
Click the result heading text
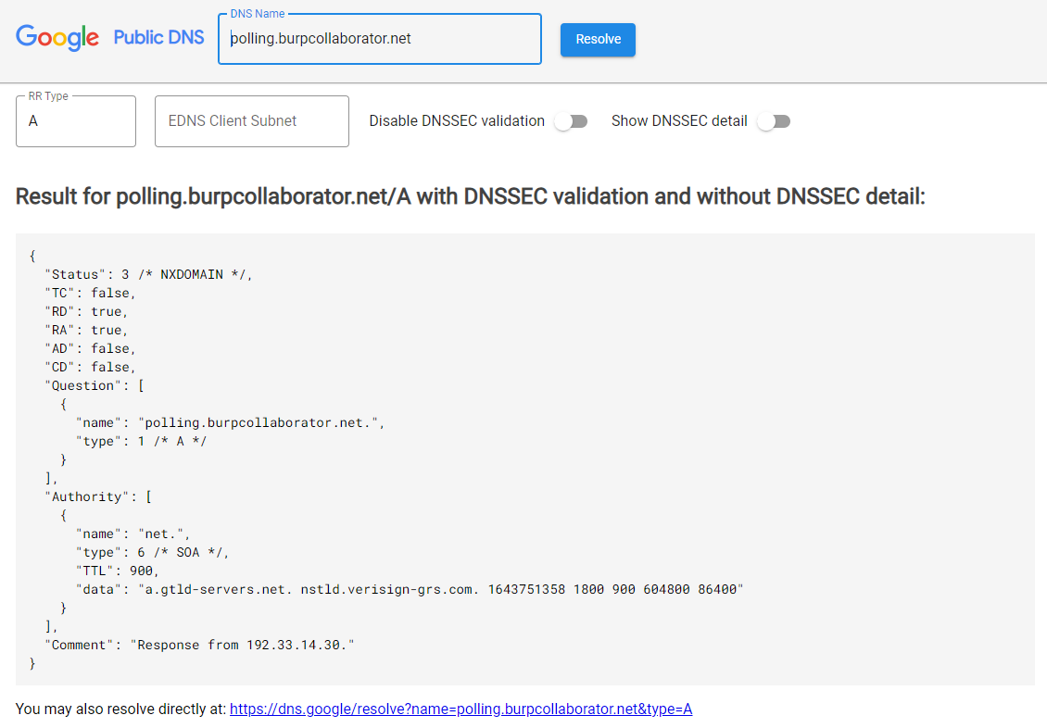pos(470,196)
